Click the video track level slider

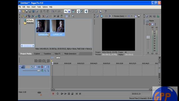coord(39,71)
